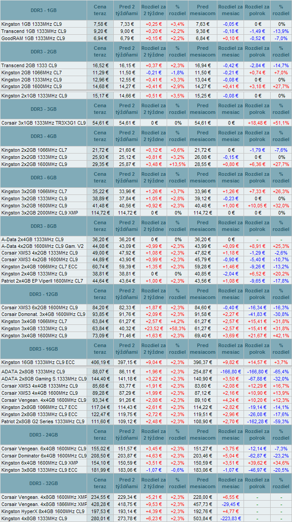Select Kingston 3x4GB 1333MHz CL9 product name
This screenshot has height=522, width=292.
coord(34,328)
